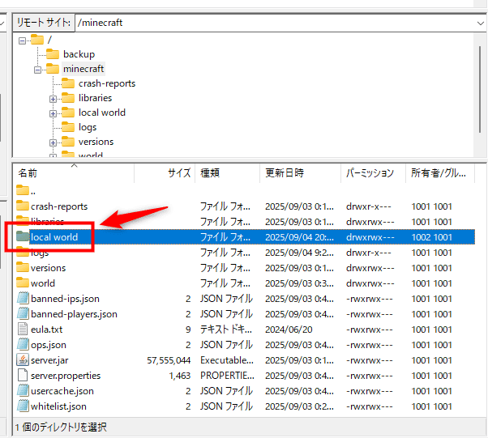Select crash-reports in the tree
The height and width of the screenshot is (438, 488).
tap(107, 83)
